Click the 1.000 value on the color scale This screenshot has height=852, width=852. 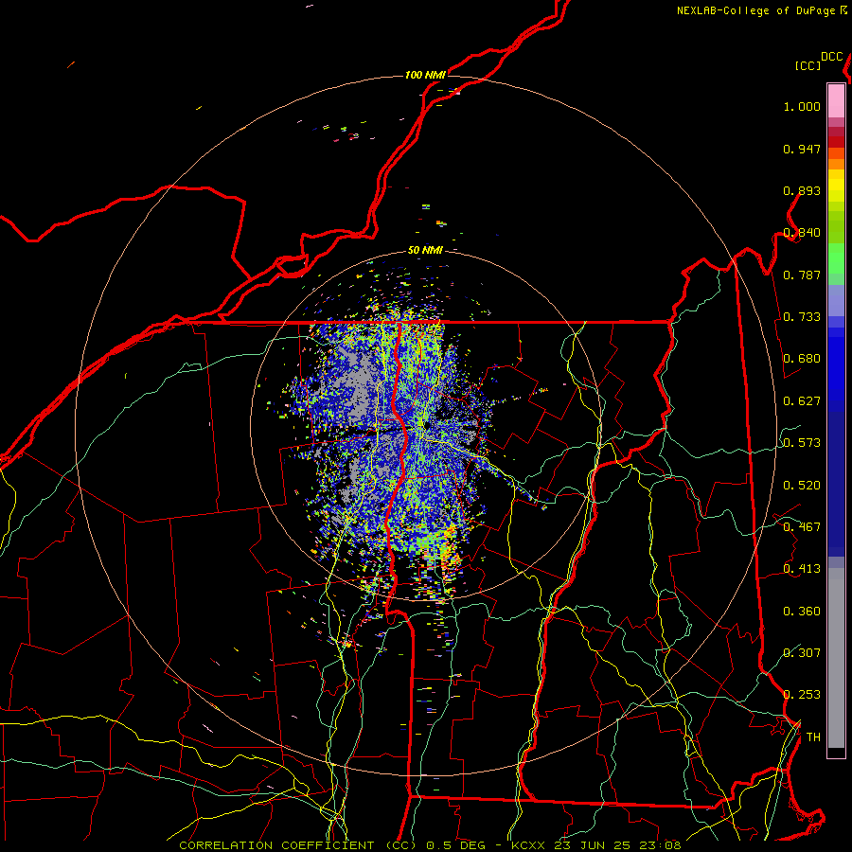tap(802, 106)
